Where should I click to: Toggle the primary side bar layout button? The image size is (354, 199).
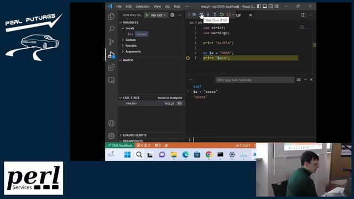point(259,6)
